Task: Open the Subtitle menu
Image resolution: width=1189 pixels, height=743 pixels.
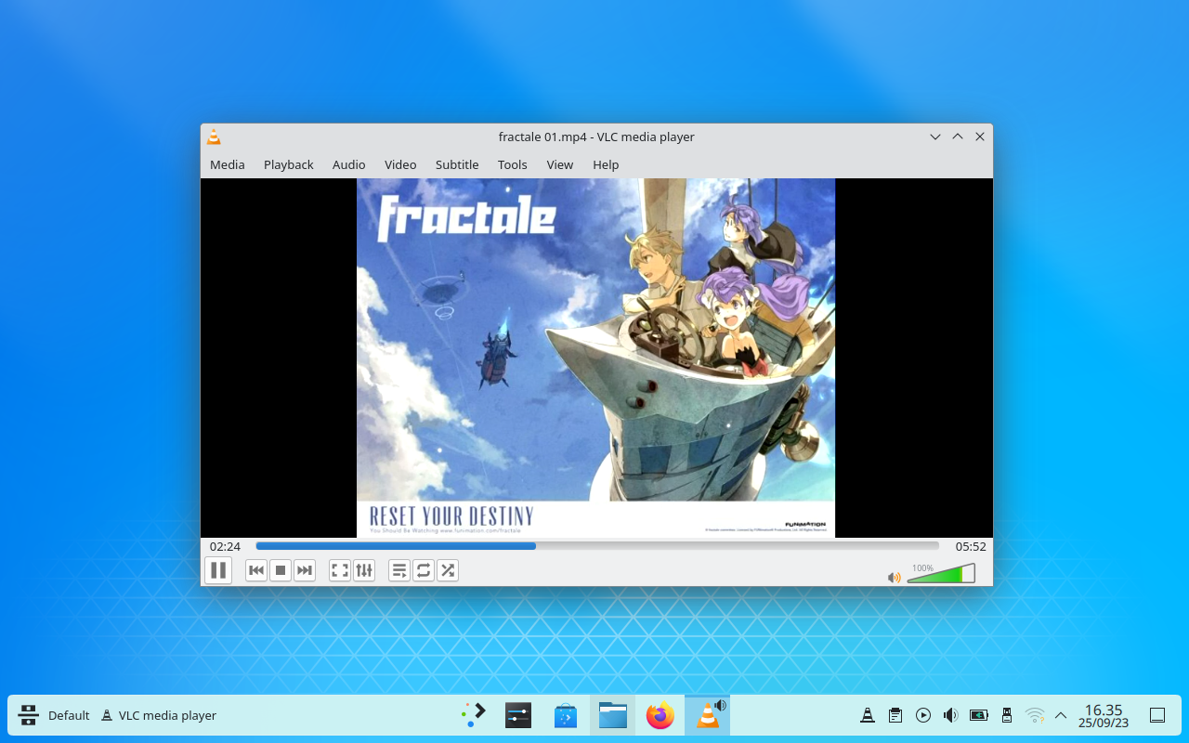Action: point(457,164)
